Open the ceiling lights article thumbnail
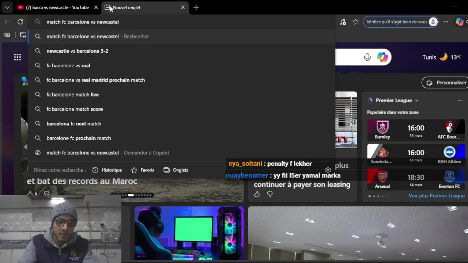Image resolution: width=468 pixels, height=263 pixels. [x=358, y=233]
